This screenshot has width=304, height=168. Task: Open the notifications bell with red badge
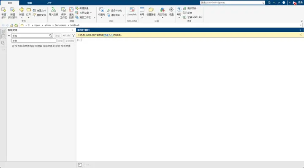(x=294, y=3)
